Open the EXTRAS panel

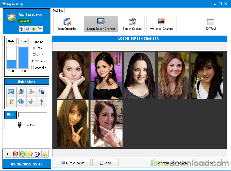coord(211,24)
